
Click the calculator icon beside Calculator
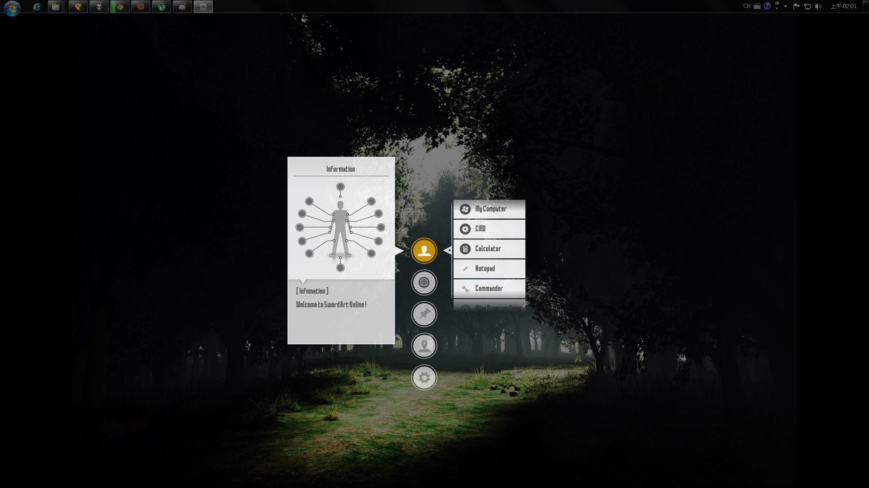click(x=465, y=249)
